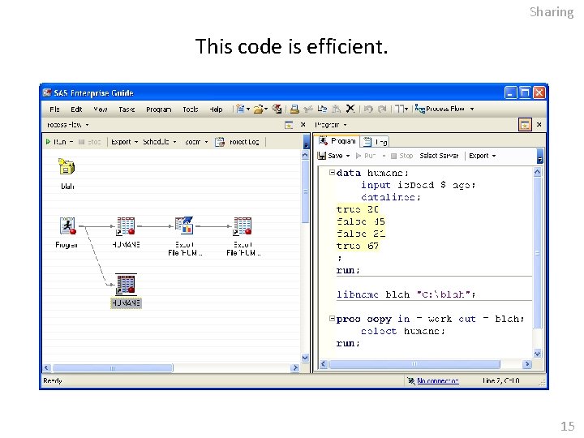The image size is (584, 438).
Task: Open dropdown next to the Open folder icon
Action: 266,109
